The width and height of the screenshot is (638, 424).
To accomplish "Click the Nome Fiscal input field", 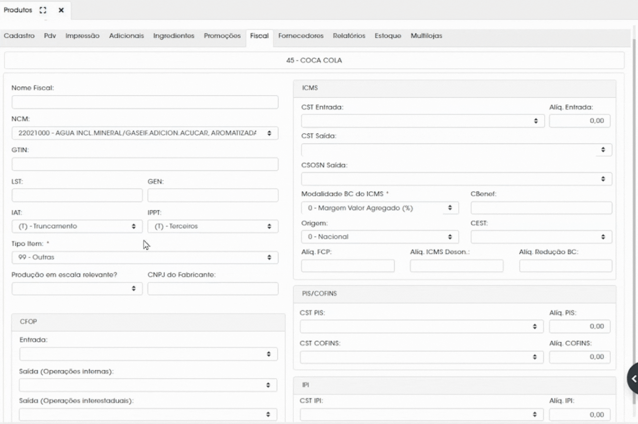I will (x=145, y=102).
